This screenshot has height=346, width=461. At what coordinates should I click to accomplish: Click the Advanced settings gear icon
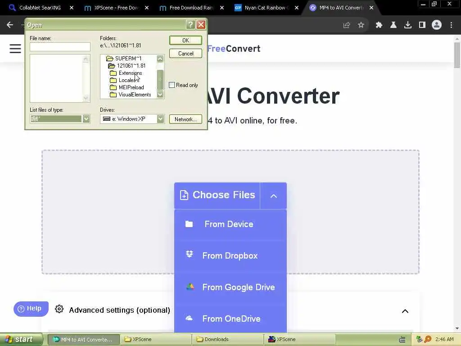(59, 309)
